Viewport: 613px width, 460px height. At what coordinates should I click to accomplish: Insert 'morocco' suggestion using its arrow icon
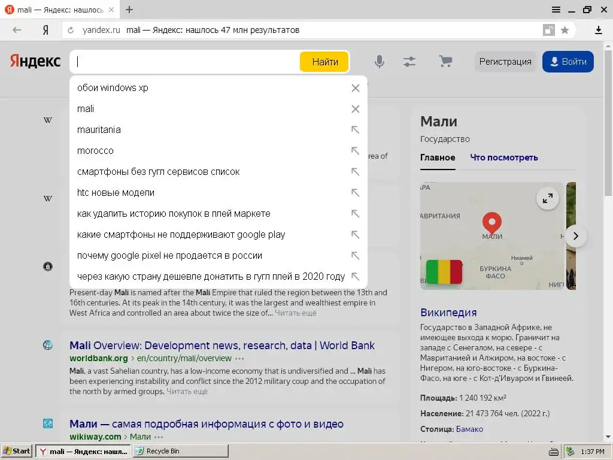click(x=355, y=150)
